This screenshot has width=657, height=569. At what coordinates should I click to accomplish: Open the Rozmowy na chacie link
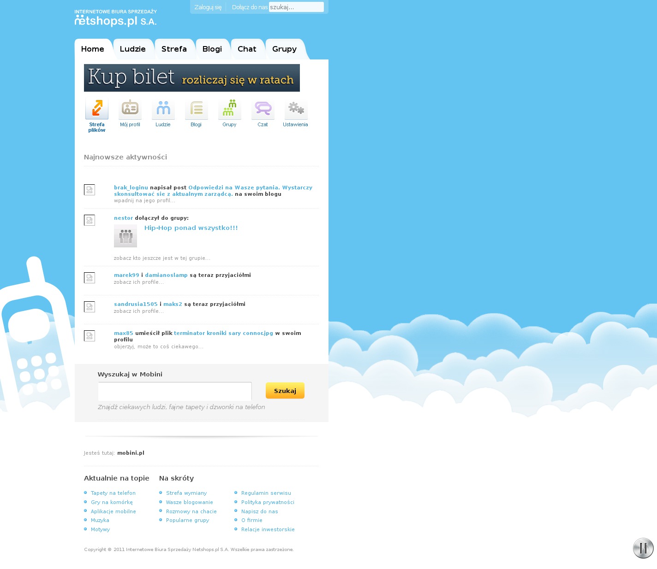(x=191, y=511)
